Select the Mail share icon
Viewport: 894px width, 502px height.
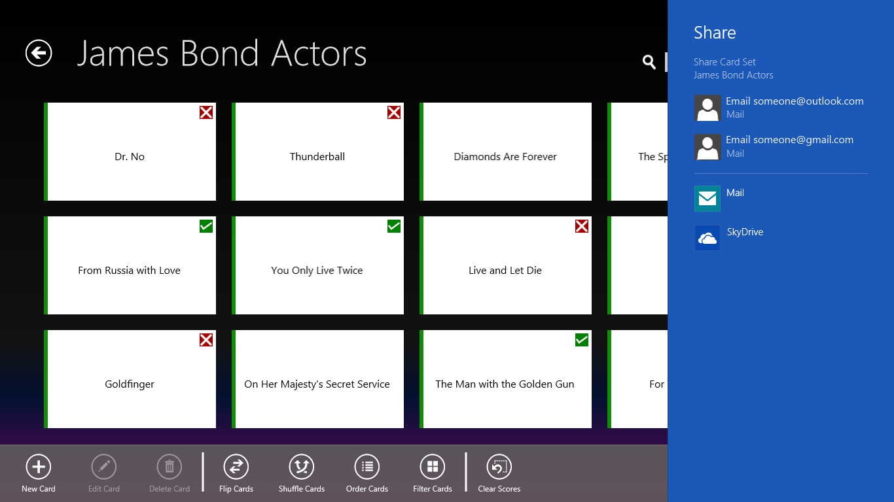click(707, 198)
